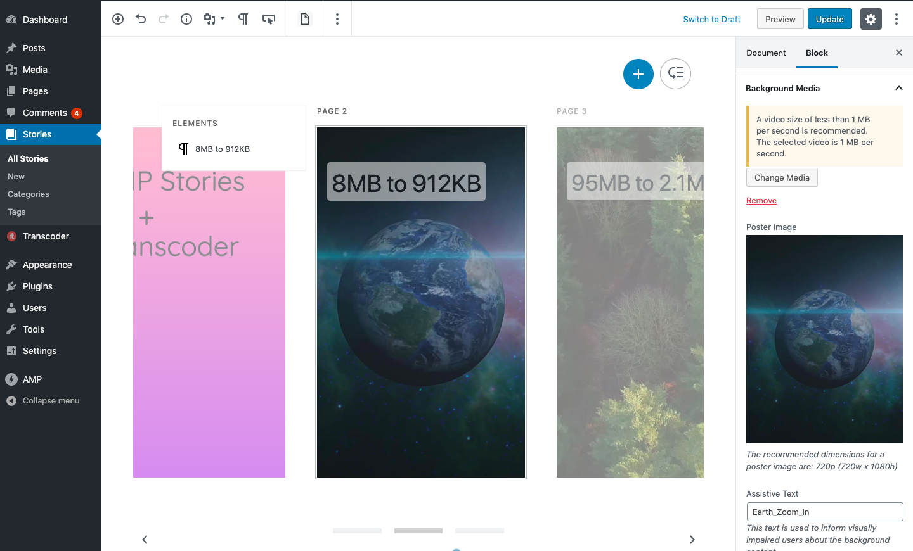Jump to third page indicator bar
The width and height of the screenshot is (913, 551).
[x=479, y=531]
